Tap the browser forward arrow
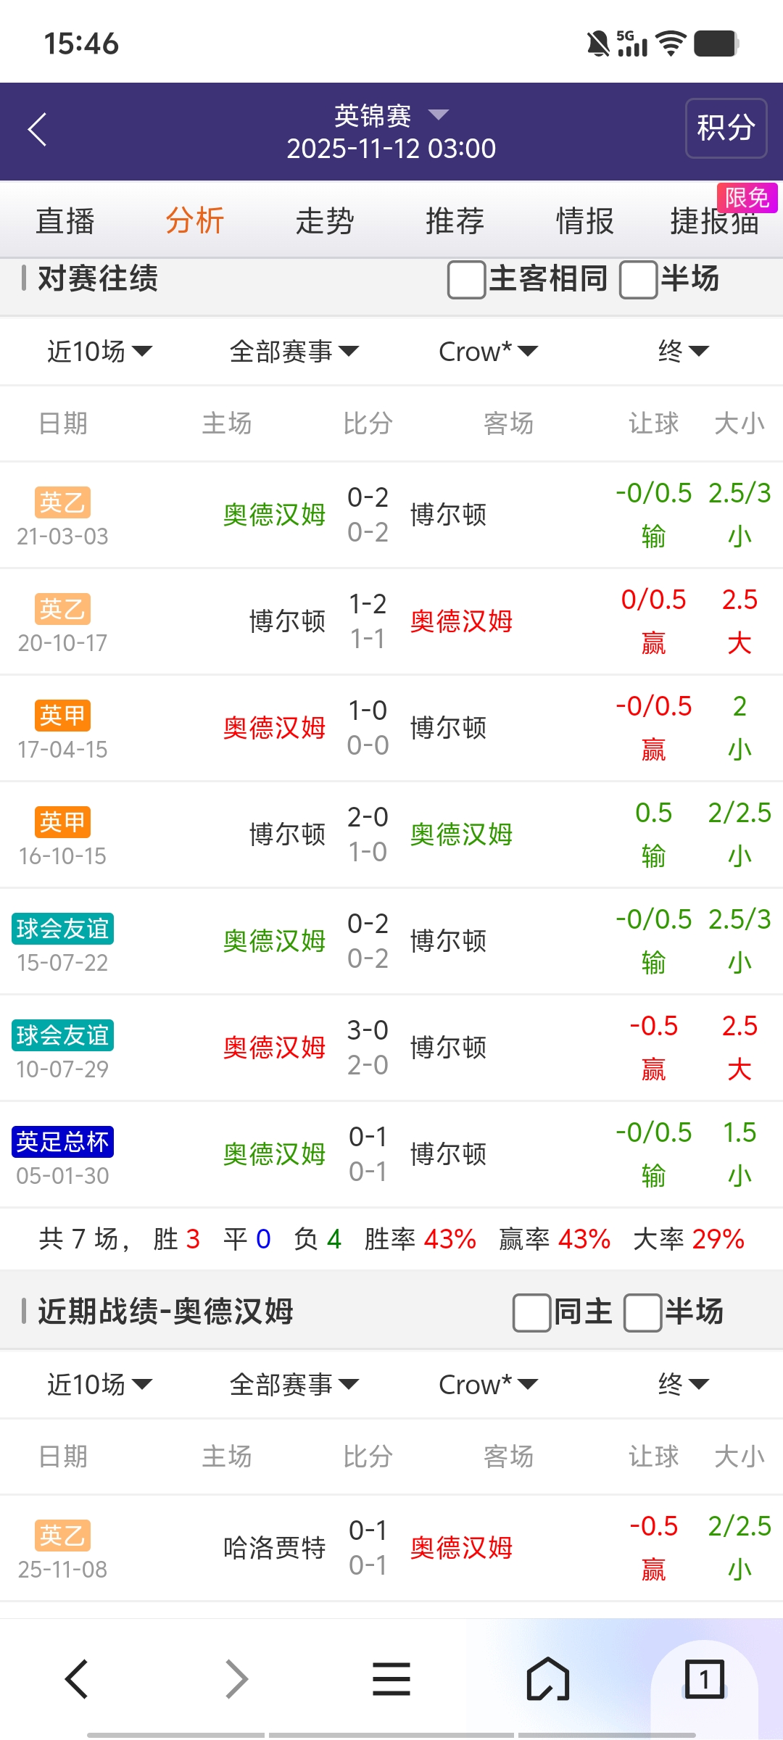This screenshot has height=1740, width=783. [236, 1679]
